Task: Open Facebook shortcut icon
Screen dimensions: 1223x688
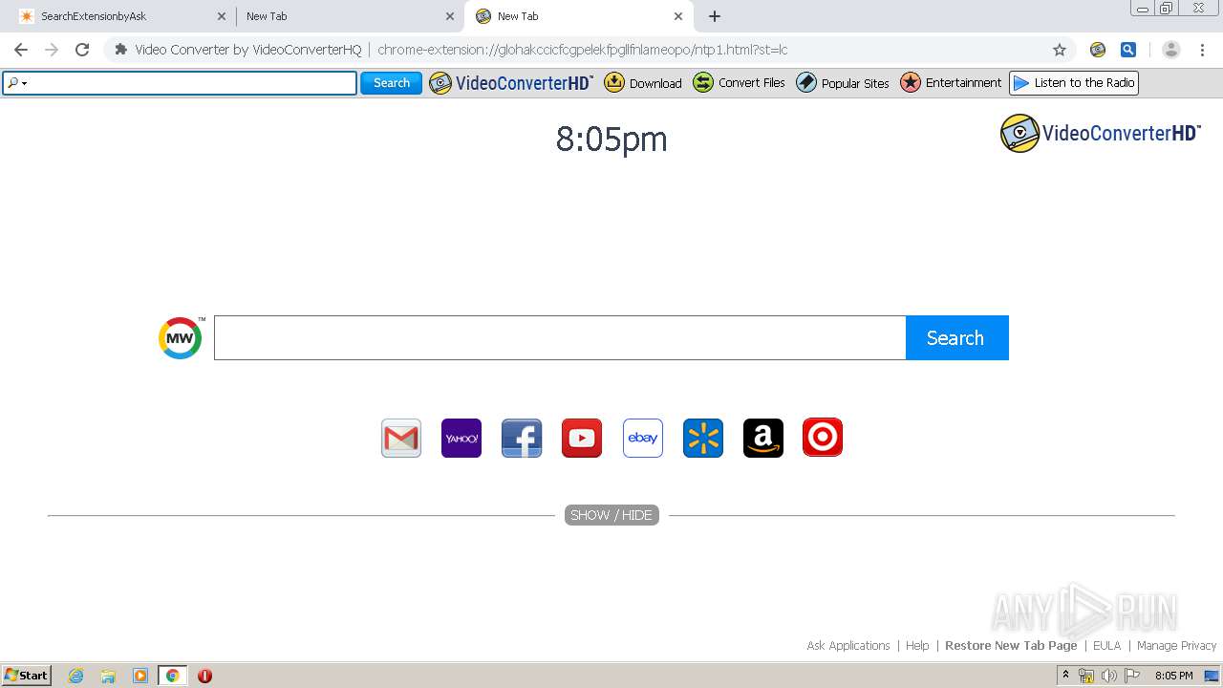Action: pyautogui.click(x=522, y=438)
